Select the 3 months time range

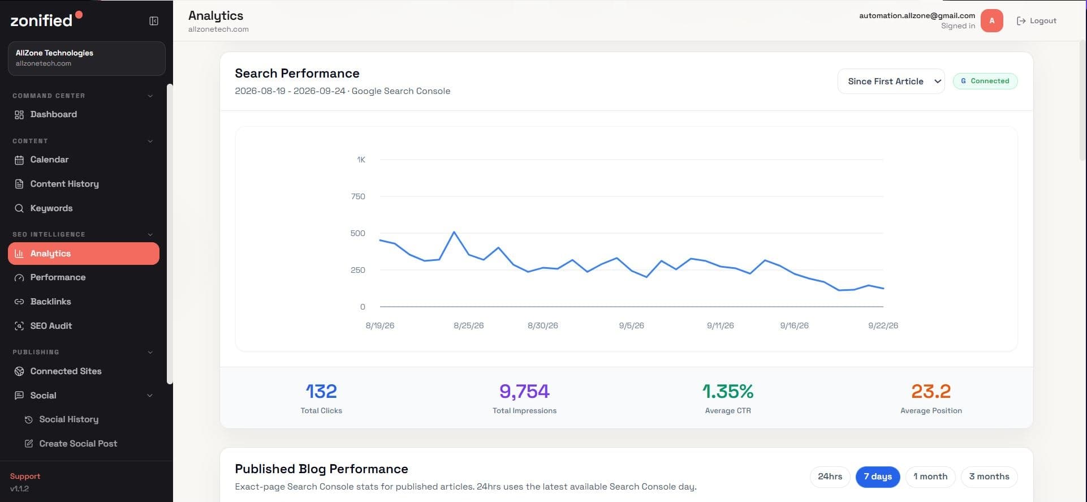(989, 477)
